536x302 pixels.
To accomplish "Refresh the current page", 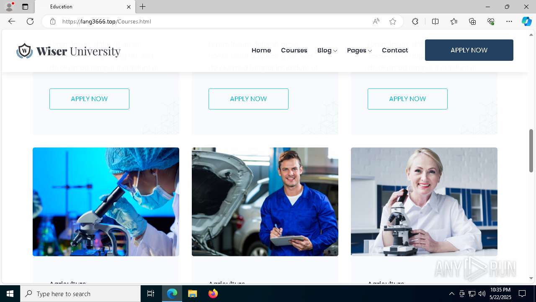I will coord(30,21).
